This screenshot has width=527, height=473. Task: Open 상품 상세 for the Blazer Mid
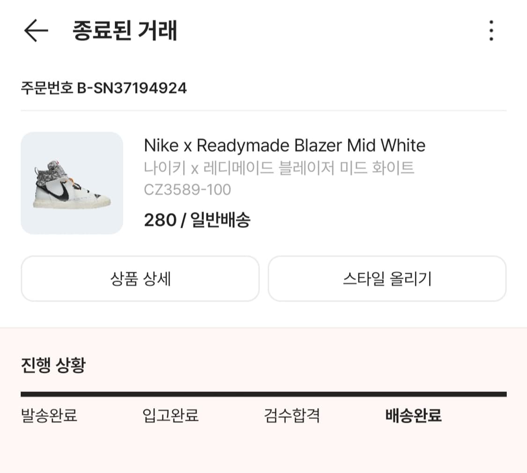click(139, 278)
